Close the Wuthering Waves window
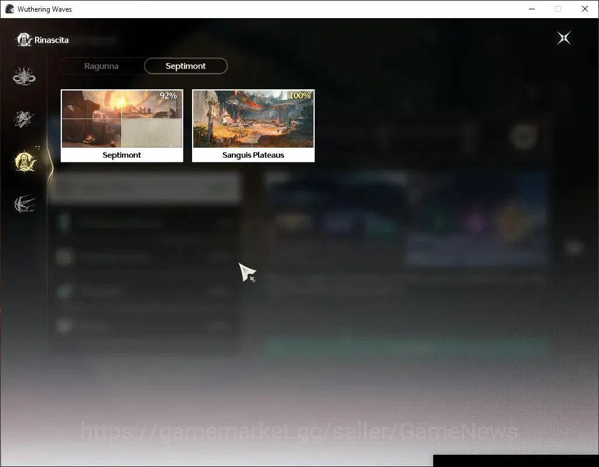The height and width of the screenshot is (467, 599). click(585, 9)
